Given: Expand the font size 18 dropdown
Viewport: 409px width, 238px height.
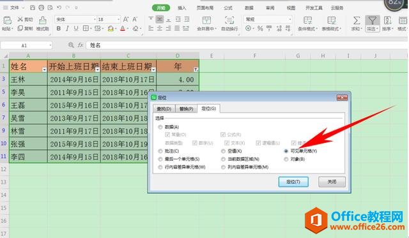Looking at the screenshot, I should 118,19.
